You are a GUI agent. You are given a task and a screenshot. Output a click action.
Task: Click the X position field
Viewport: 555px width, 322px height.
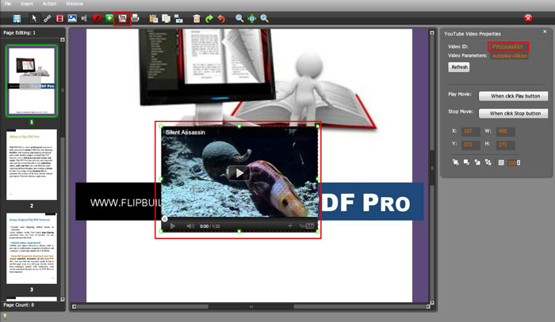[x=470, y=131]
